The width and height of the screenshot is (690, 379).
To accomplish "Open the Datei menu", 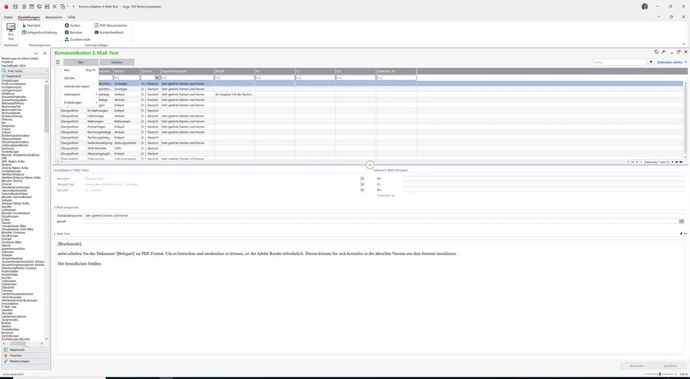I will pos(8,17).
